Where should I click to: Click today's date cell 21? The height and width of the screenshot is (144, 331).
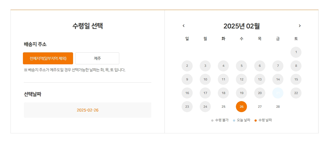click(x=278, y=93)
